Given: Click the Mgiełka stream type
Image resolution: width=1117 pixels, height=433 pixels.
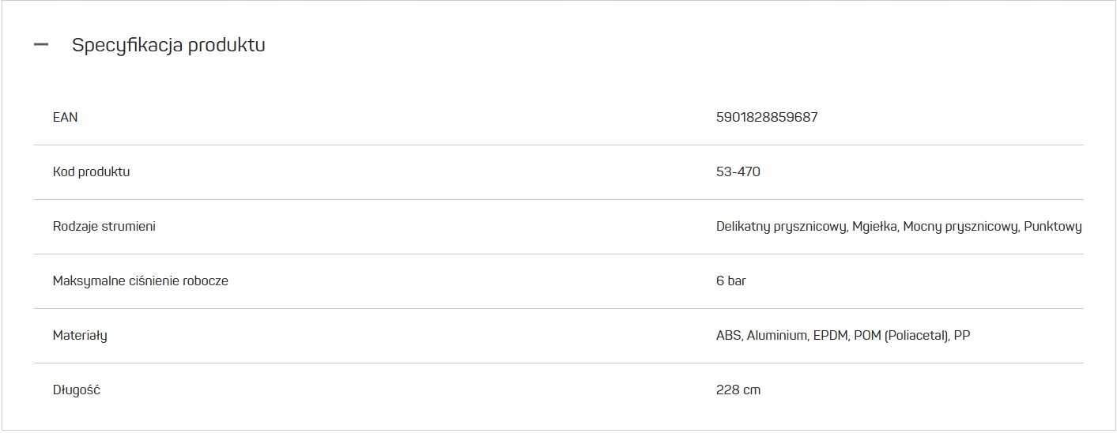Looking at the screenshot, I should click(x=874, y=226).
